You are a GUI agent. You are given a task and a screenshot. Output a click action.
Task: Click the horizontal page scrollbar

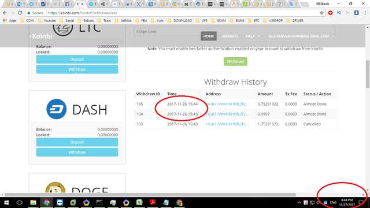(x=150, y=195)
